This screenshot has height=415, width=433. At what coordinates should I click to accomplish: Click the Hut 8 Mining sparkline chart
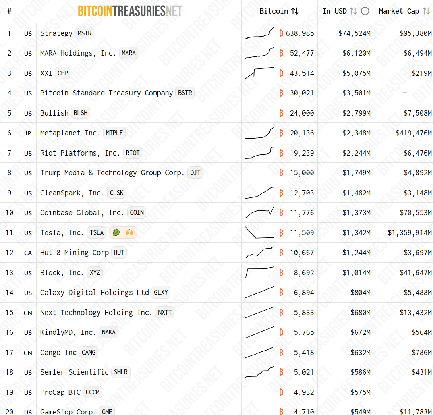[x=260, y=253]
